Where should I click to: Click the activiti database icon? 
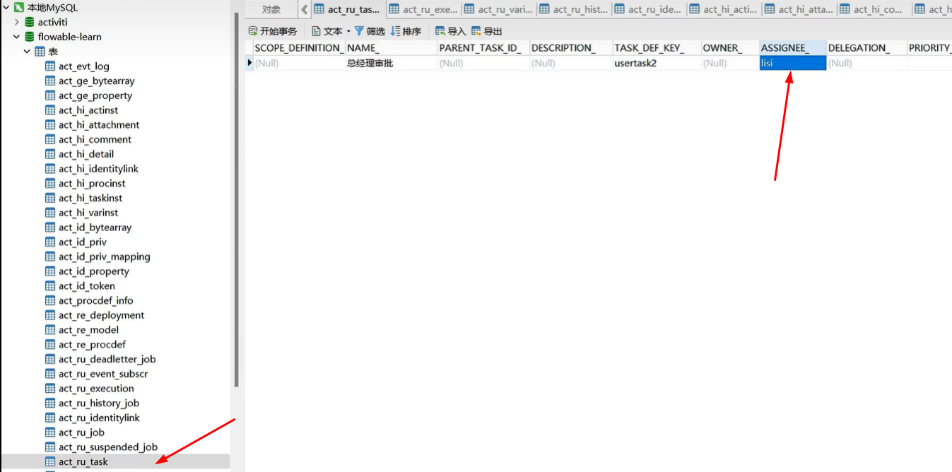[x=30, y=22]
